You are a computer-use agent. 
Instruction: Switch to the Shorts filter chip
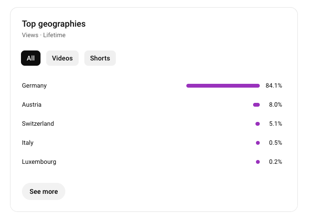point(100,58)
